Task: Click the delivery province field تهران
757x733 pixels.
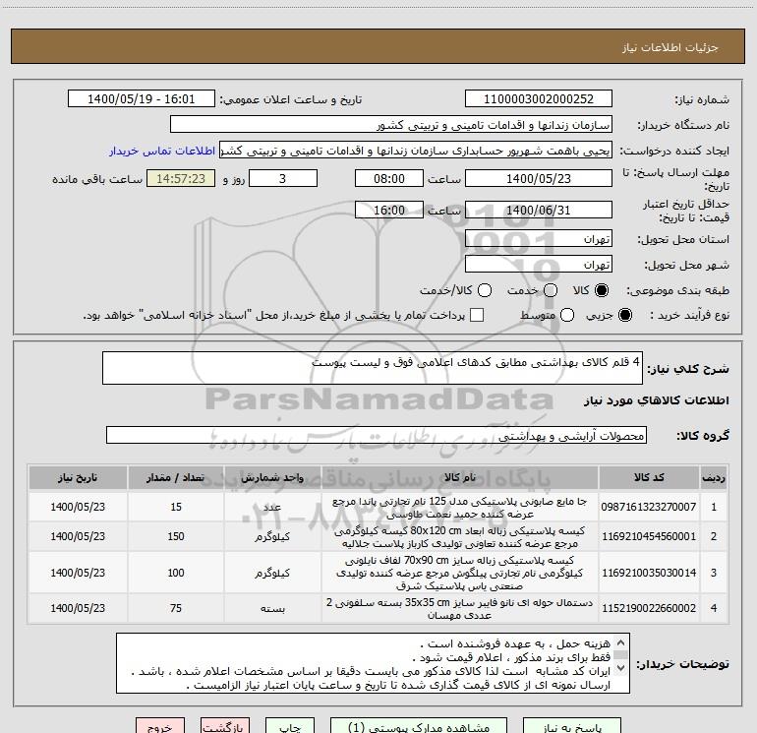Action: (x=539, y=239)
